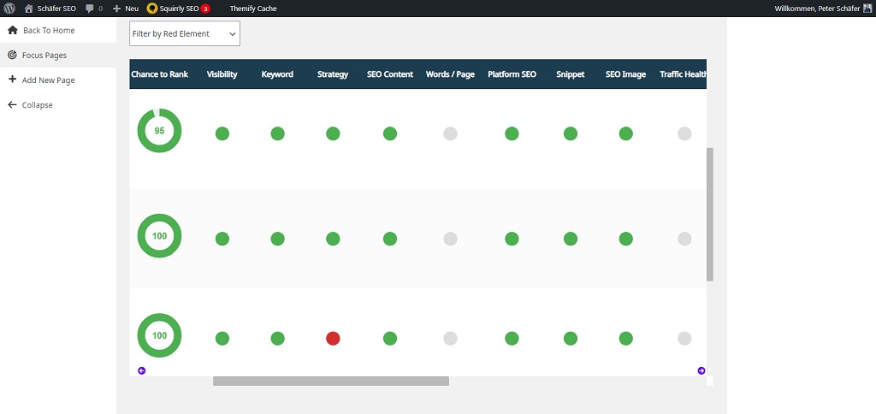876x414 pixels.
Task: Click the Neu add-new menu
Action: point(126,9)
